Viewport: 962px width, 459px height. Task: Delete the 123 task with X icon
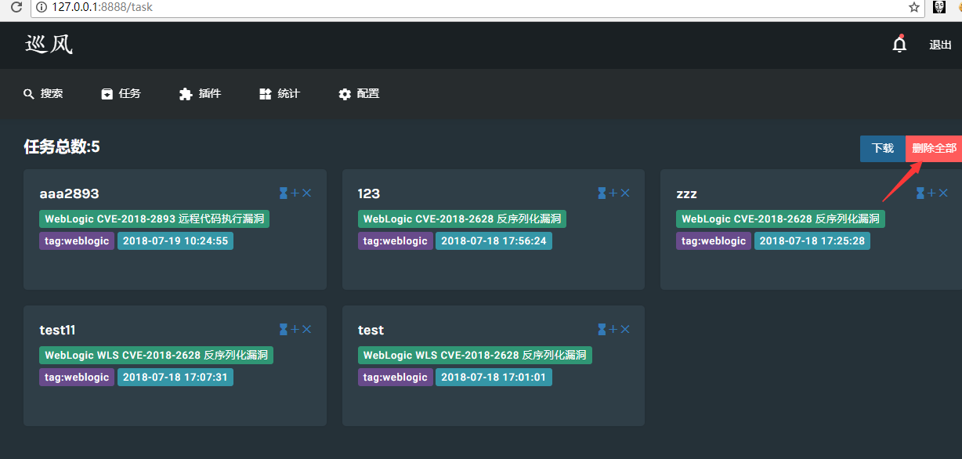click(625, 193)
